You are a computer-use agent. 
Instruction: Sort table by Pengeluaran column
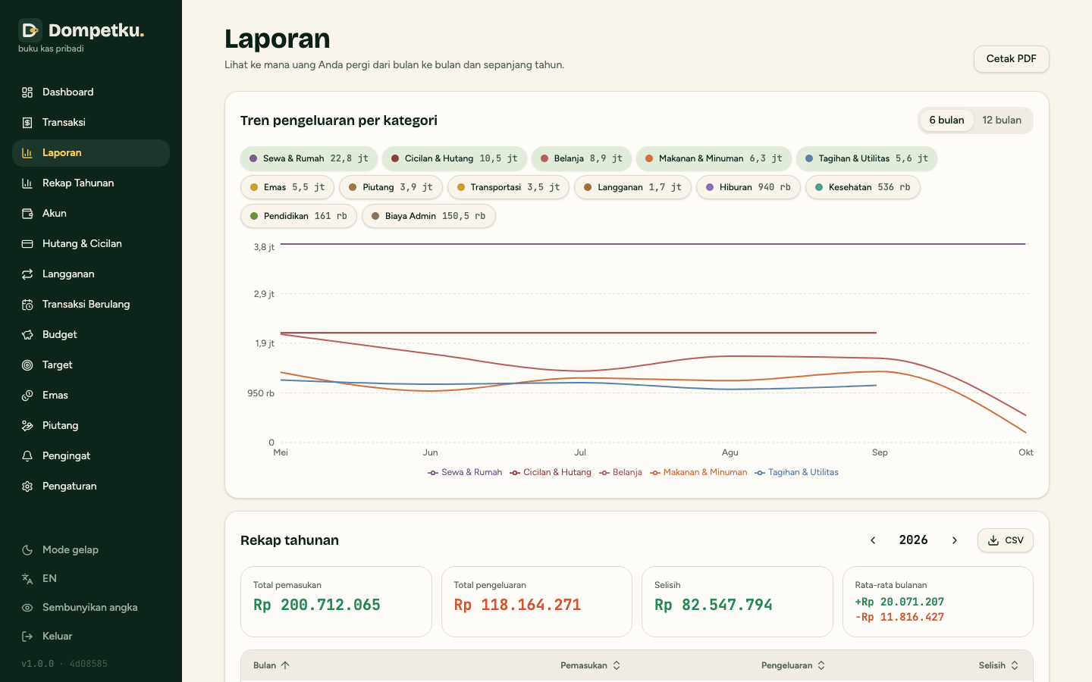click(793, 665)
